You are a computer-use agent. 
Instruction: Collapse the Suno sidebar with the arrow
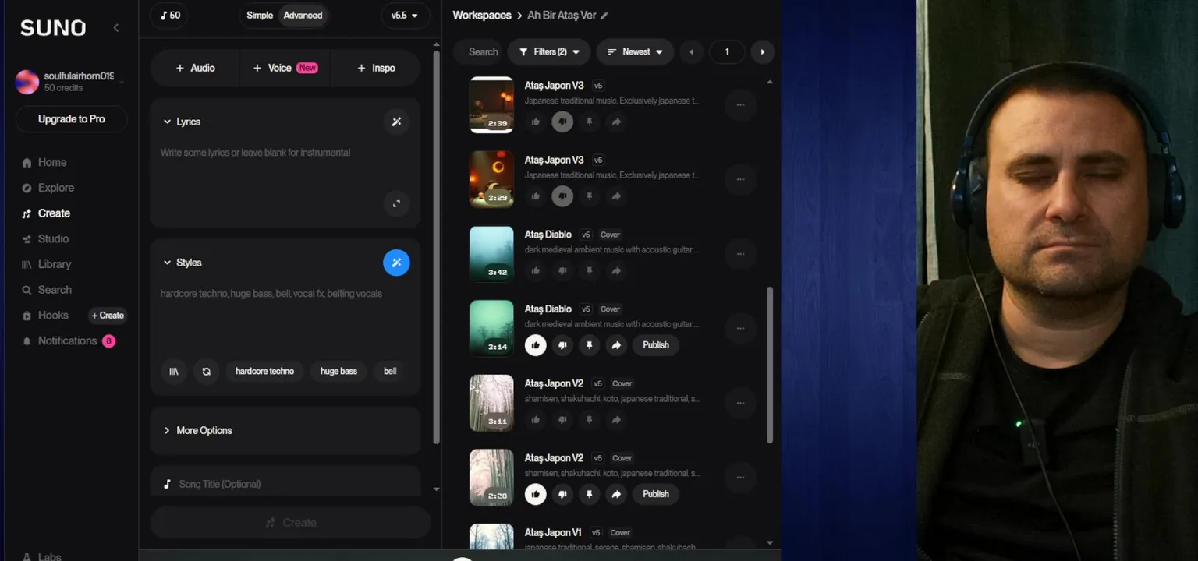click(116, 28)
